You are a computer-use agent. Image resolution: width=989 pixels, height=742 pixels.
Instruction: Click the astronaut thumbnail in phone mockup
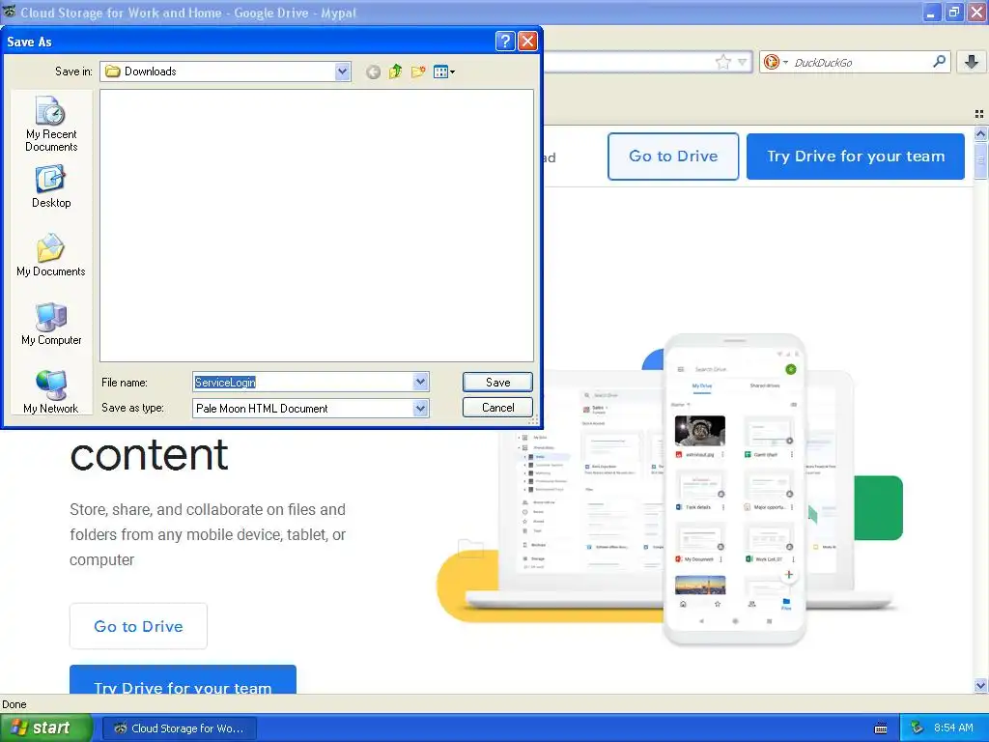click(699, 432)
